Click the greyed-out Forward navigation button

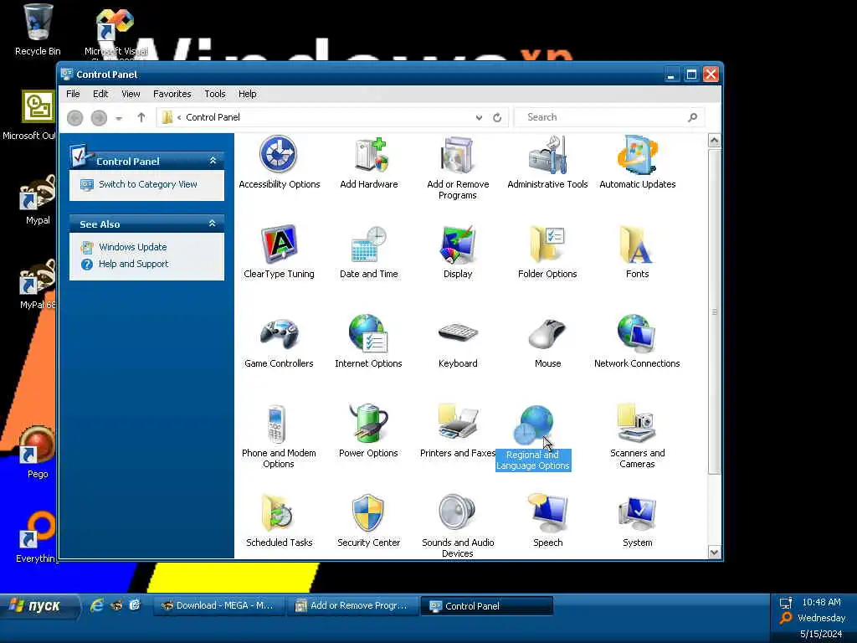(x=99, y=117)
